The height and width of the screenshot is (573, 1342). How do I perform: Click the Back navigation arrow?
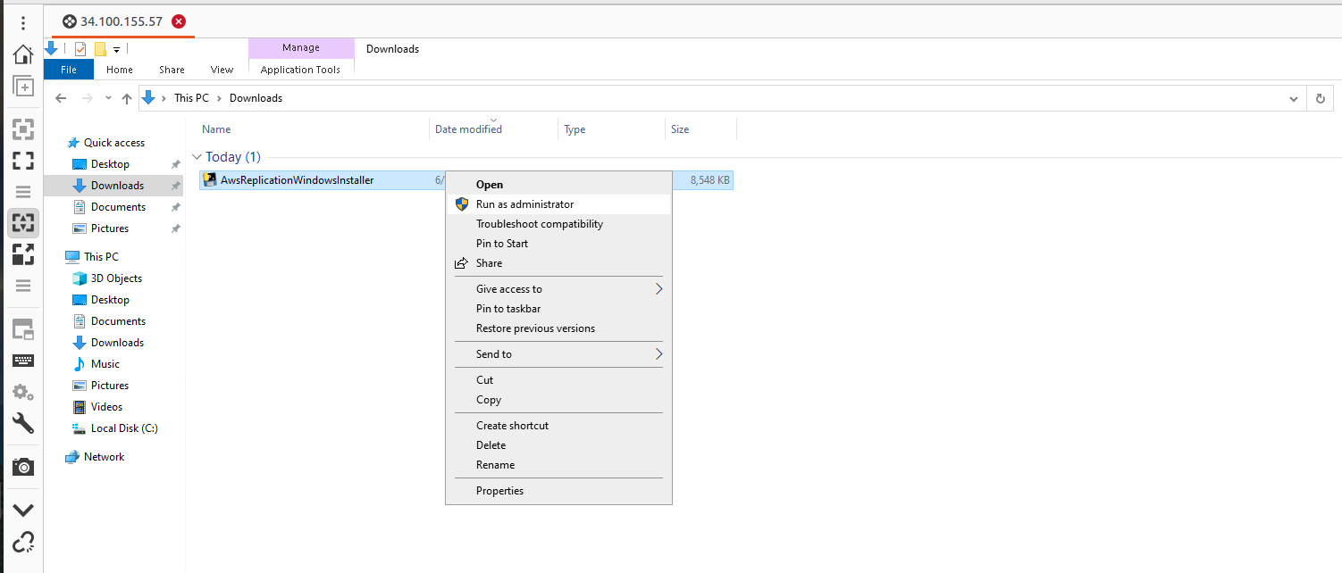[x=61, y=98]
